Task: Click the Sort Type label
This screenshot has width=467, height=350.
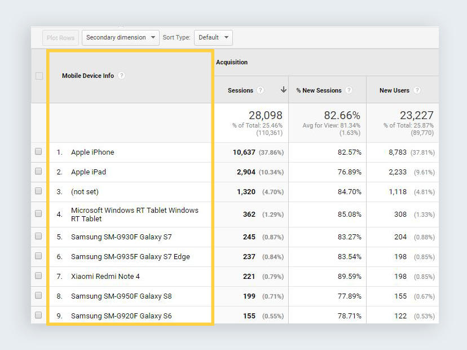Action: pos(177,38)
